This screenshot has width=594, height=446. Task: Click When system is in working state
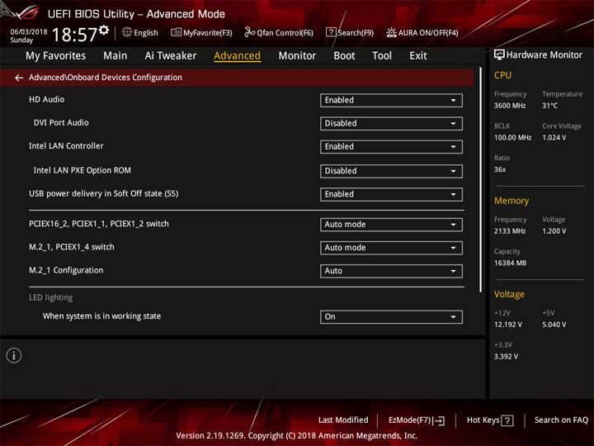tap(101, 316)
